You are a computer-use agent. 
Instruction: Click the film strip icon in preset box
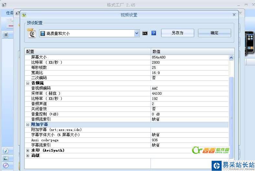[43, 33]
